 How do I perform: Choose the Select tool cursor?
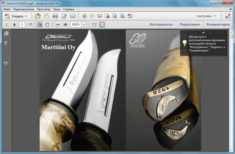pos(40,24)
